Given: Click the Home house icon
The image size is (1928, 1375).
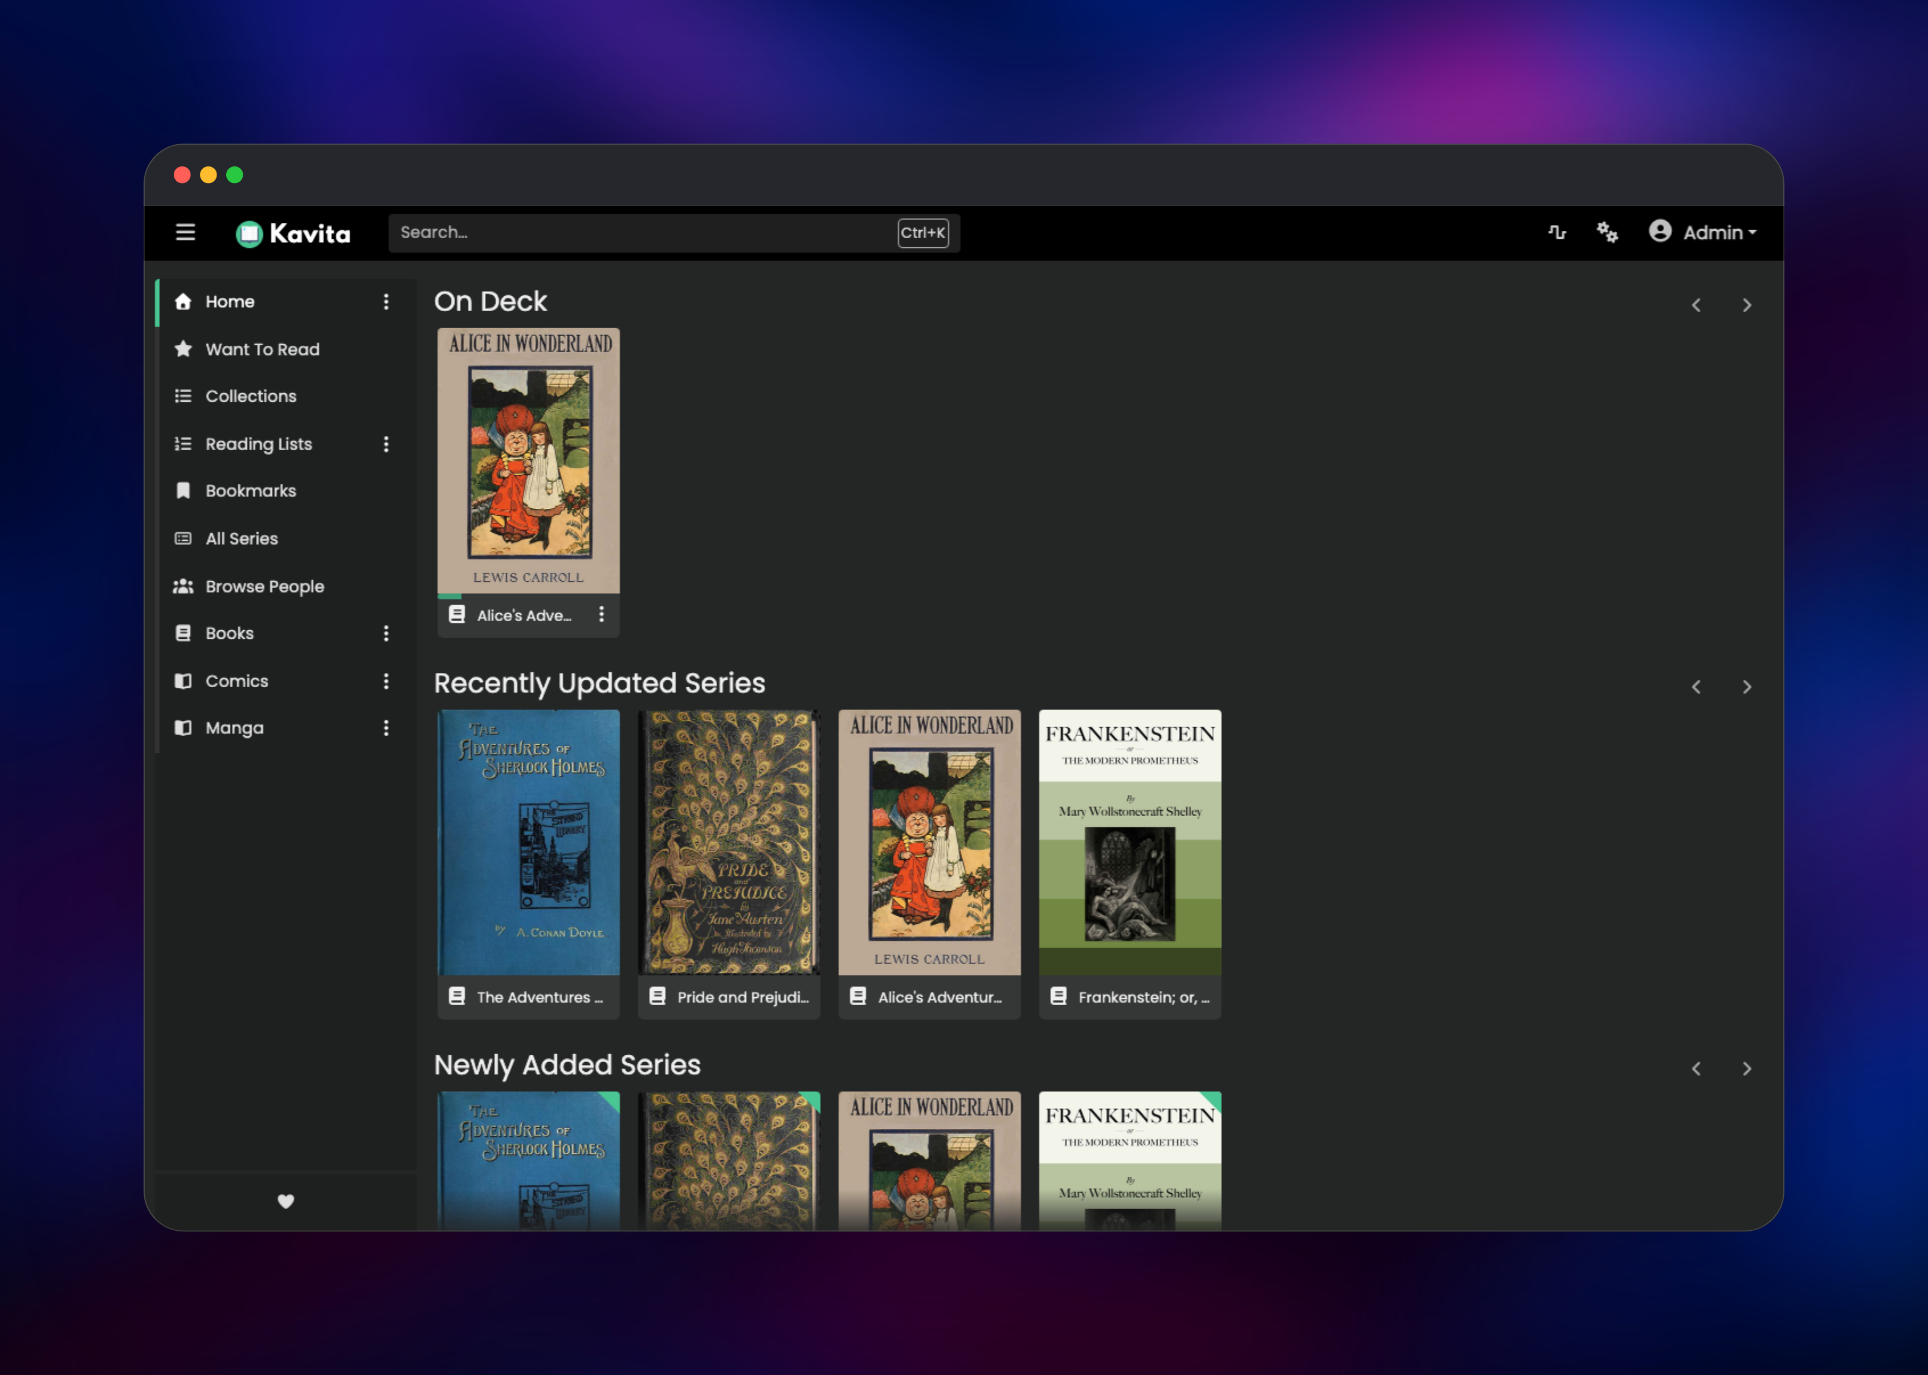Looking at the screenshot, I should point(183,301).
